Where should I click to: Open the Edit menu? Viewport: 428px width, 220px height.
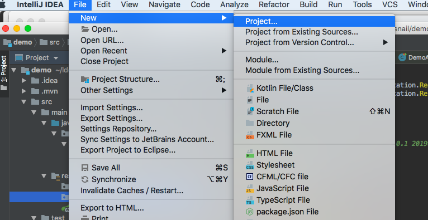point(104,4)
